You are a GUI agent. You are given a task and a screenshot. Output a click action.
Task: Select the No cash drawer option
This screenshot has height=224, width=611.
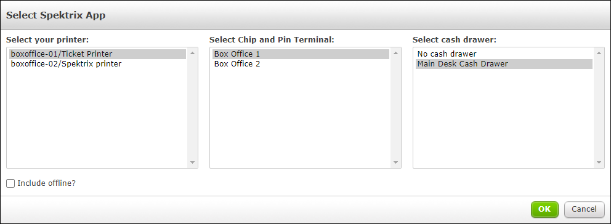(504, 54)
